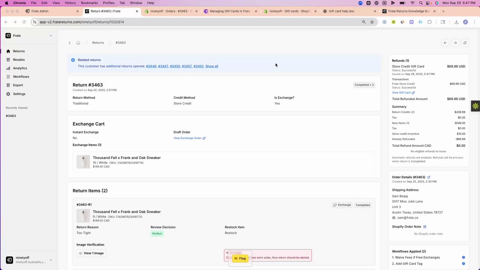
Task: Click View Gift Card link
Action: (403, 93)
